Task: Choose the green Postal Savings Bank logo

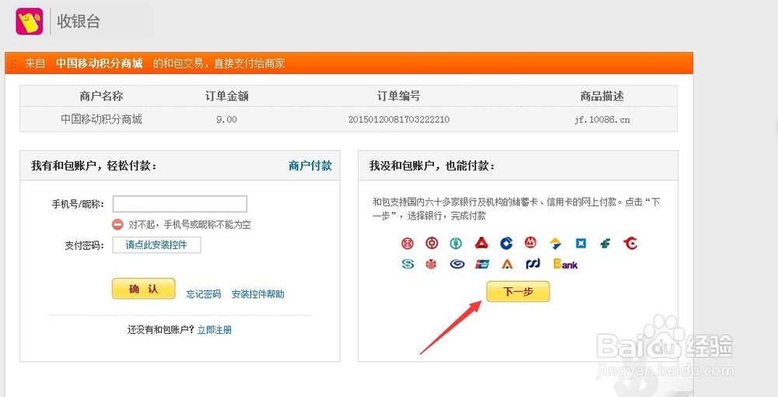Action: pyautogui.click(x=605, y=243)
